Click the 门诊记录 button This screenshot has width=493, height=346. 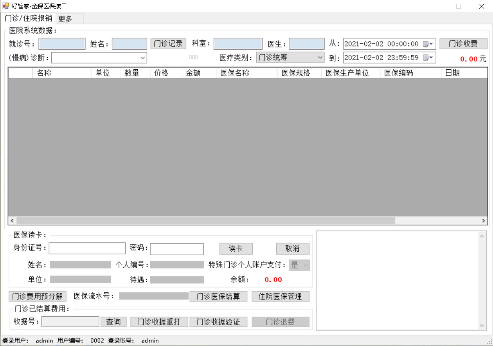tap(168, 43)
